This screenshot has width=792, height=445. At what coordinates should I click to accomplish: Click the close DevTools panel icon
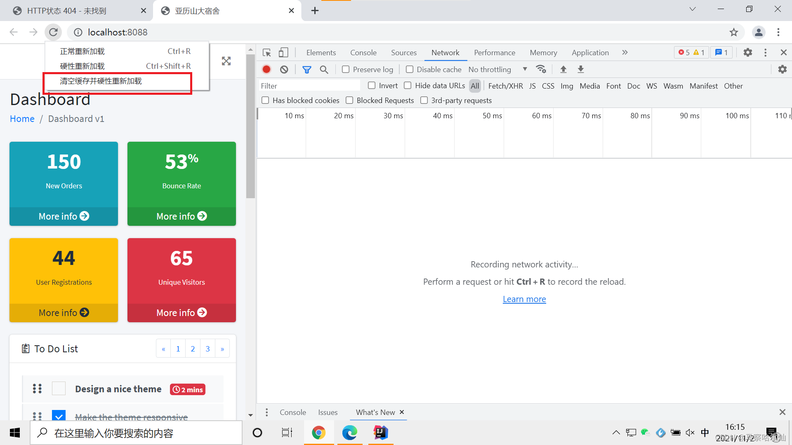(784, 53)
